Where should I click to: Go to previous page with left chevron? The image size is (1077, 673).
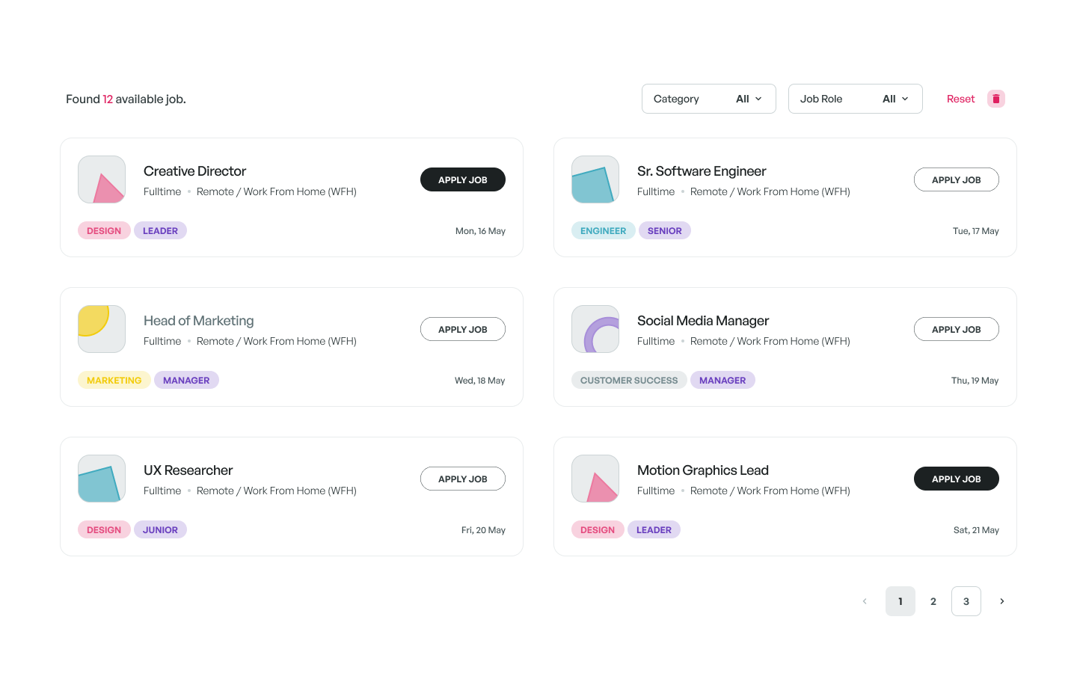click(865, 601)
